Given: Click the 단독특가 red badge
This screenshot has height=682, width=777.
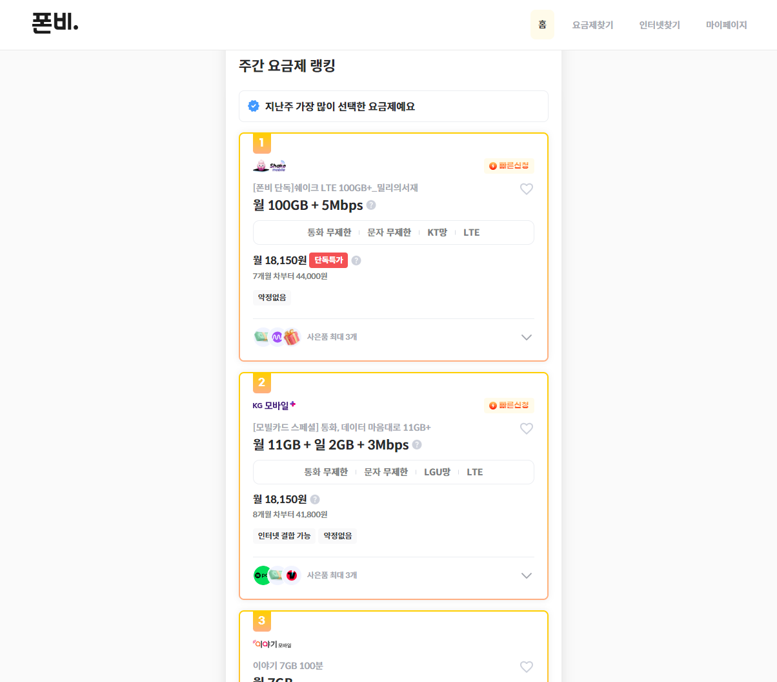Looking at the screenshot, I should coord(328,260).
